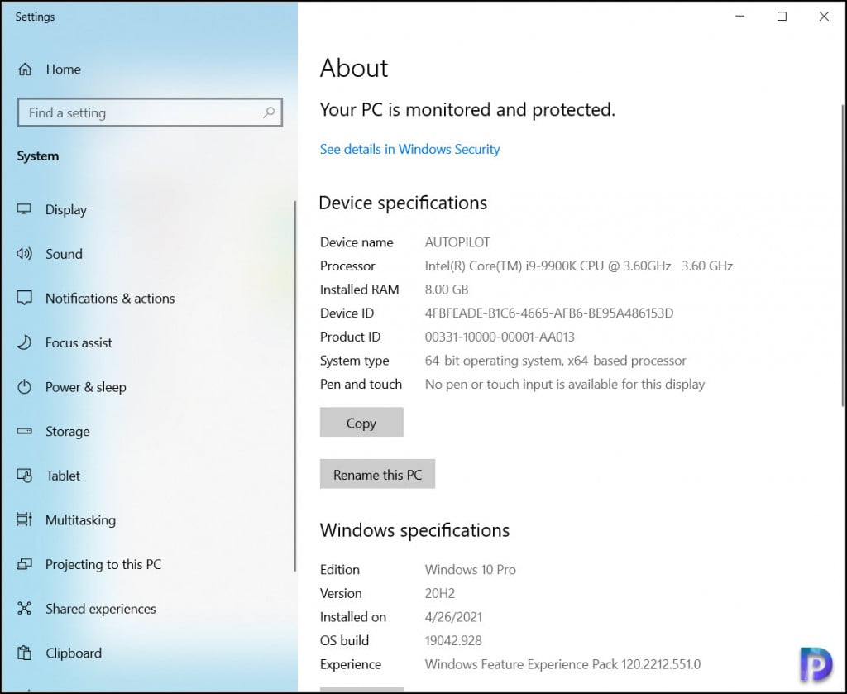Click edition value Windows 10 Pro
The image size is (847, 694).
[x=470, y=570]
